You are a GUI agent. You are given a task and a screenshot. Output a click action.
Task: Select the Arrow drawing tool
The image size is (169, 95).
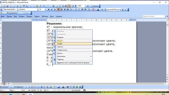29,87
